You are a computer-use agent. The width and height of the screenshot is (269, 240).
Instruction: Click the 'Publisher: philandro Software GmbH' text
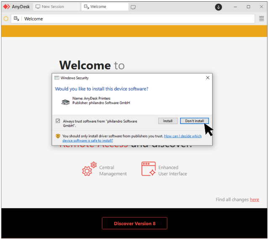tap(101, 103)
